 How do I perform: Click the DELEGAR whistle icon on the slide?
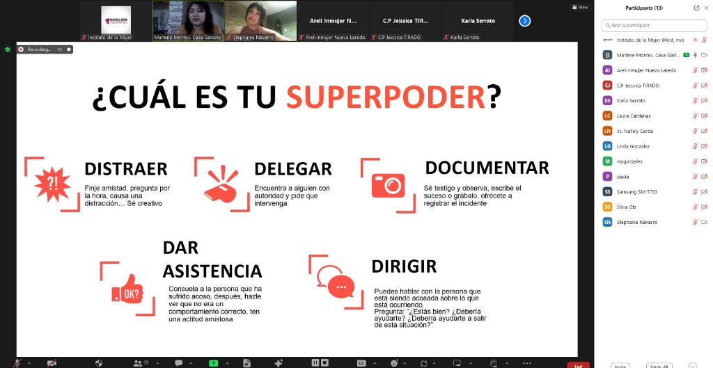221,184
